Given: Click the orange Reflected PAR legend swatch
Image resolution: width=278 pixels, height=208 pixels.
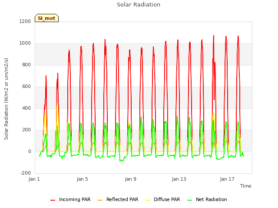Looking at the screenshot, I should tap(100, 200).
